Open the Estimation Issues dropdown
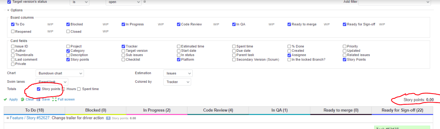The width and height of the screenshot is (440, 129). pyautogui.click(x=178, y=73)
